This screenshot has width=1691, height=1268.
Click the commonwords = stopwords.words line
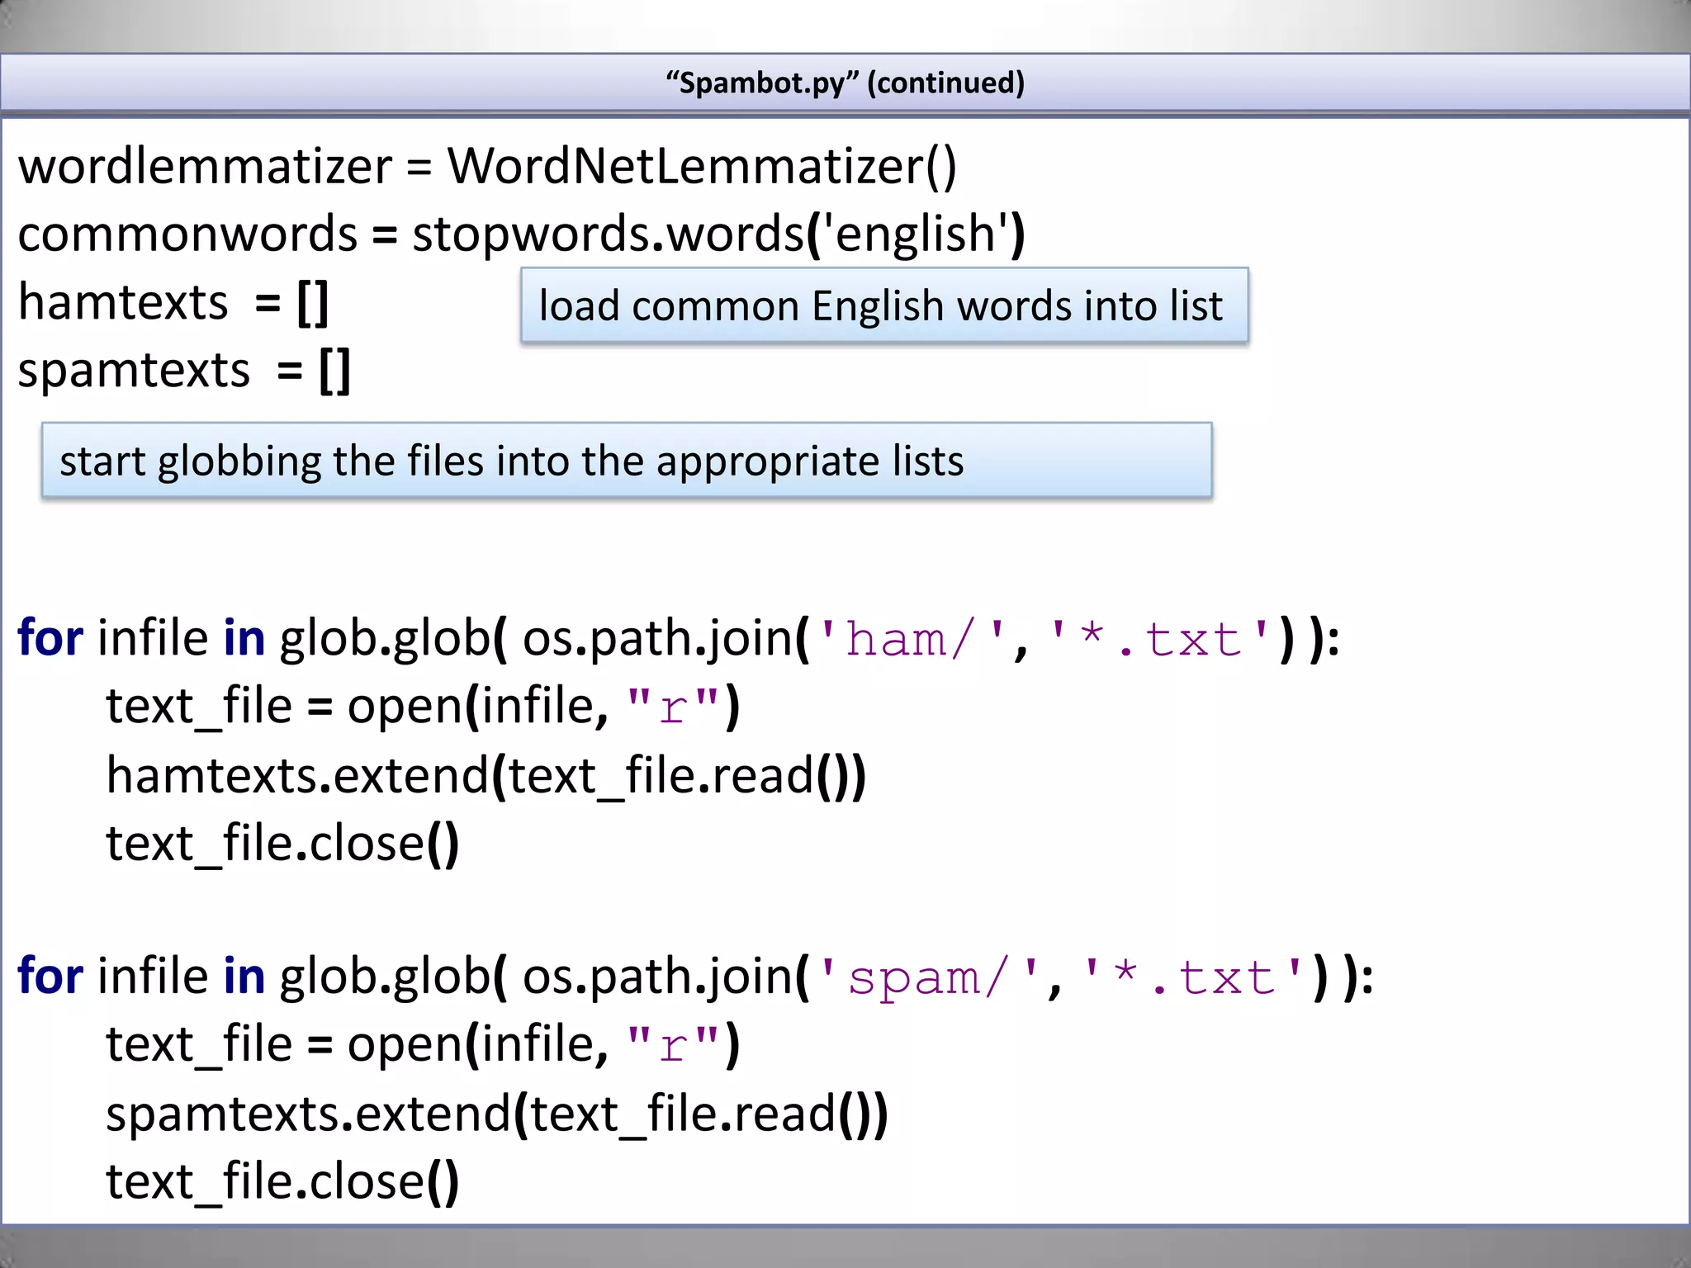(520, 234)
